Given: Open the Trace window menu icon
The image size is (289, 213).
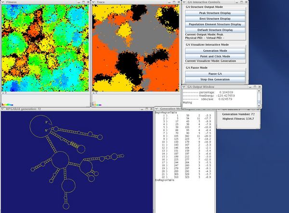Looking at the screenshot, I should (x=94, y=2).
